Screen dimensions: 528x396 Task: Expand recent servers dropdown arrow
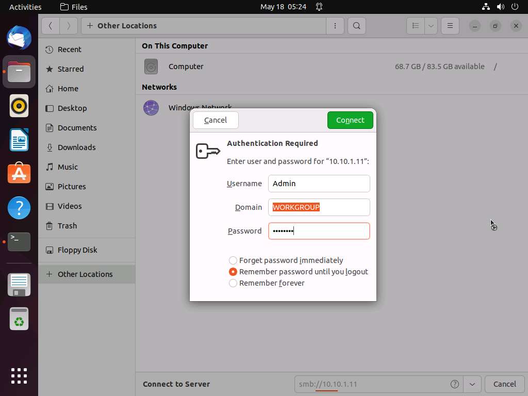tap(472, 384)
